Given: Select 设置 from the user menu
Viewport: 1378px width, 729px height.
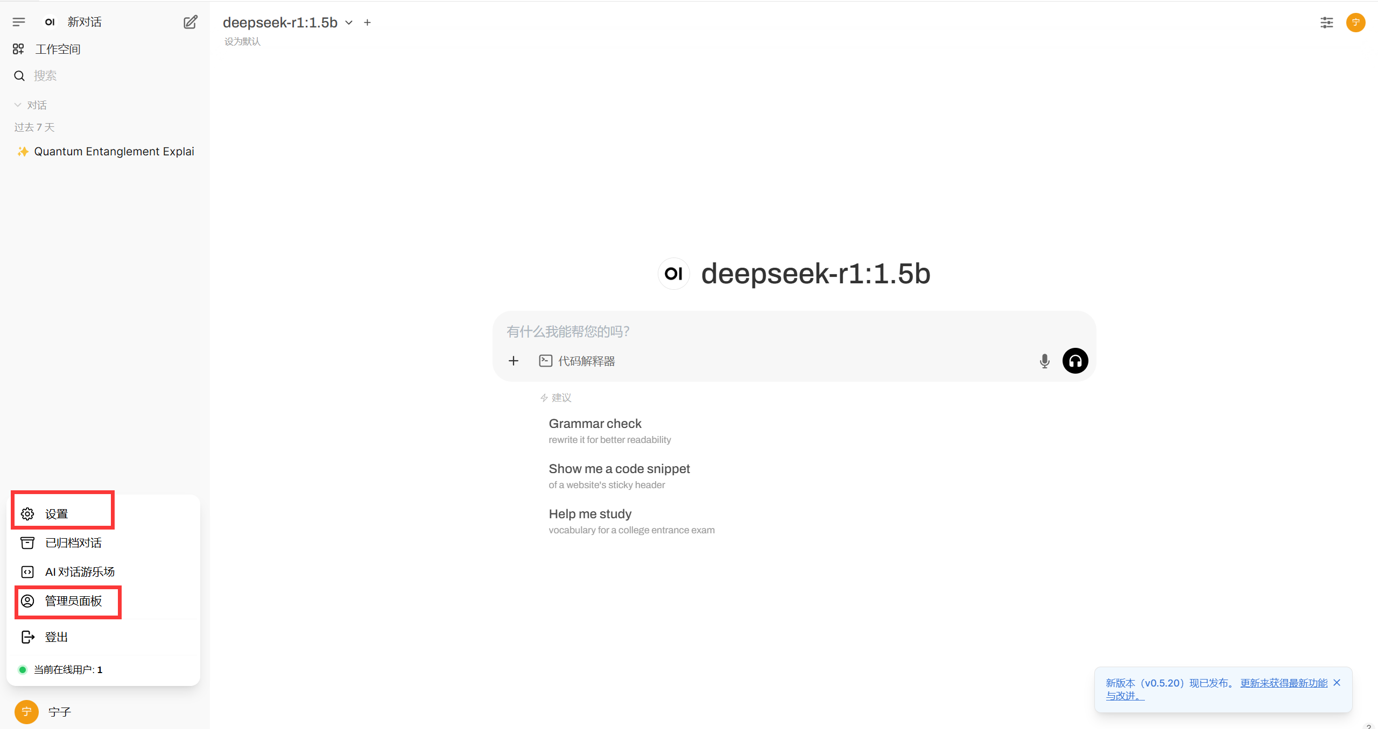Looking at the screenshot, I should click(56, 514).
